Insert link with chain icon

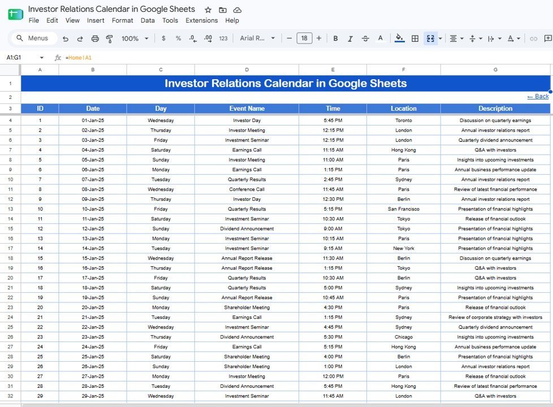pyautogui.click(x=534, y=38)
